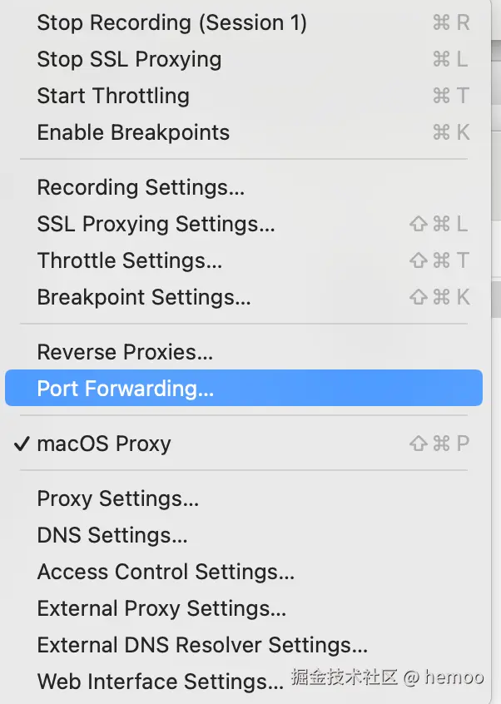Choose Start Throttling from the menu
The image size is (501, 704).
[x=113, y=96]
